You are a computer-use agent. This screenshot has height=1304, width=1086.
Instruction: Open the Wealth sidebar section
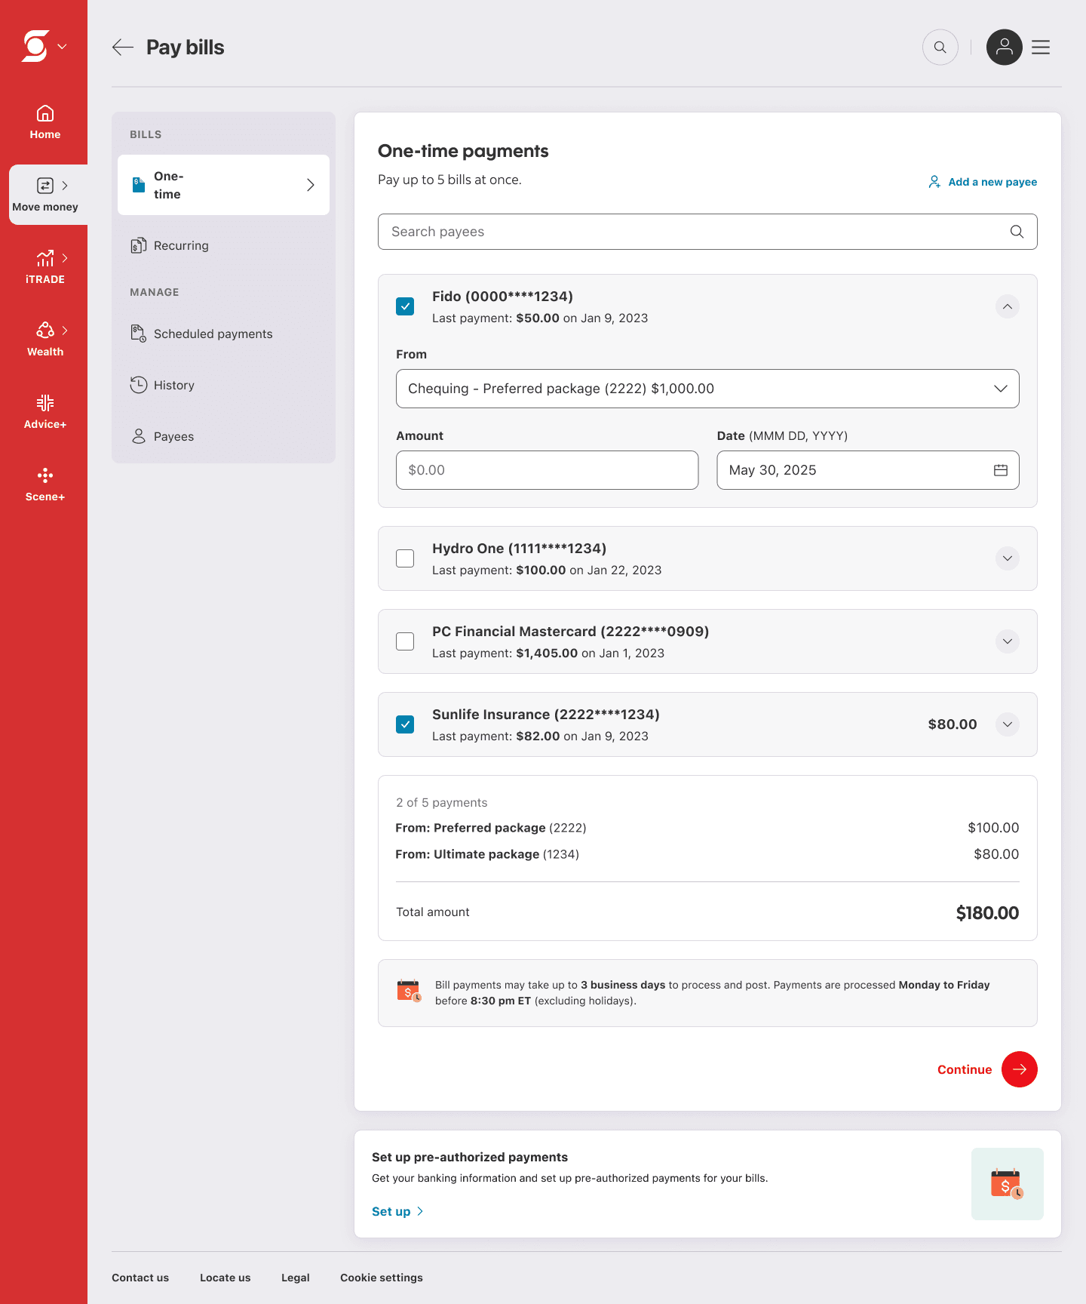click(x=45, y=340)
